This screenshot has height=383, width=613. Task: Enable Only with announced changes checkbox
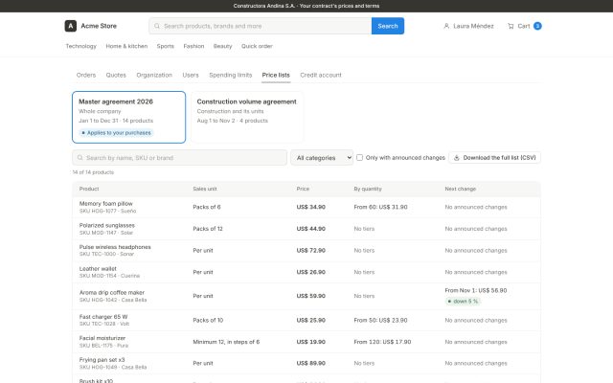(x=360, y=157)
